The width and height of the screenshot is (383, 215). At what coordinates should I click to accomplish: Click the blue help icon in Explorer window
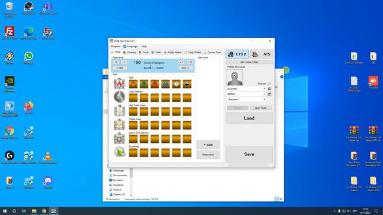(282, 77)
